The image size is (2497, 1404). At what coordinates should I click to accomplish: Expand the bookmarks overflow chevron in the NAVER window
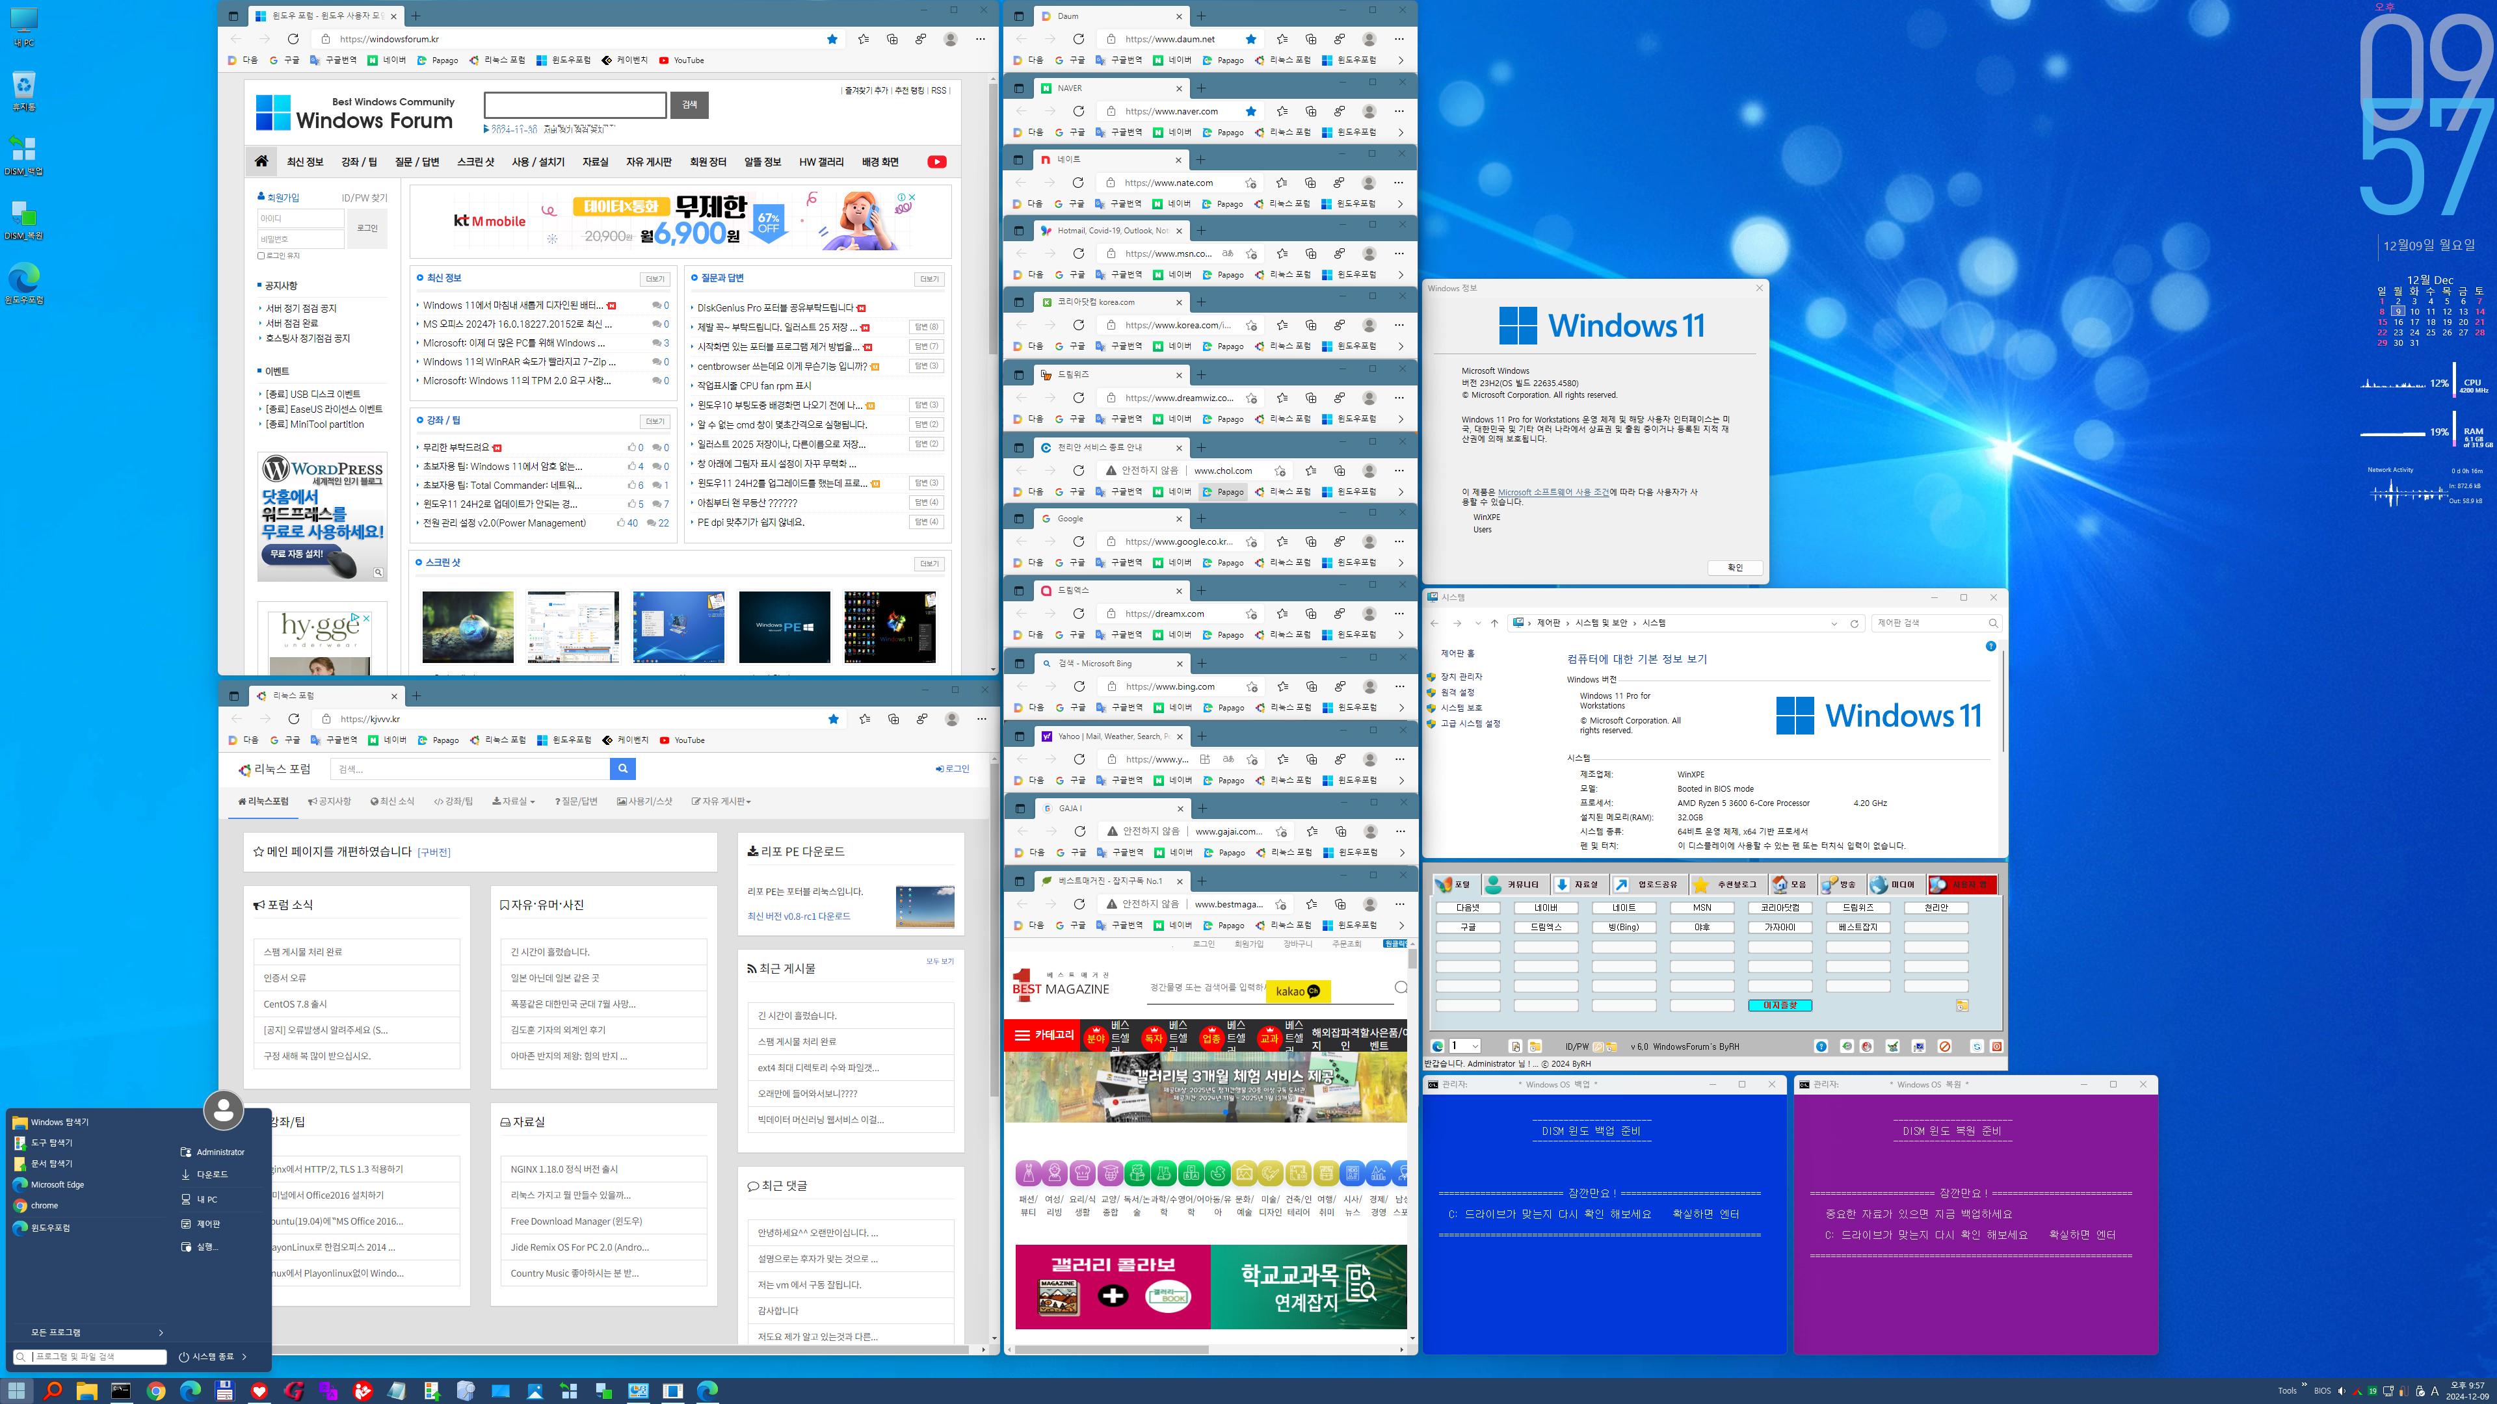pyautogui.click(x=1400, y=132)
